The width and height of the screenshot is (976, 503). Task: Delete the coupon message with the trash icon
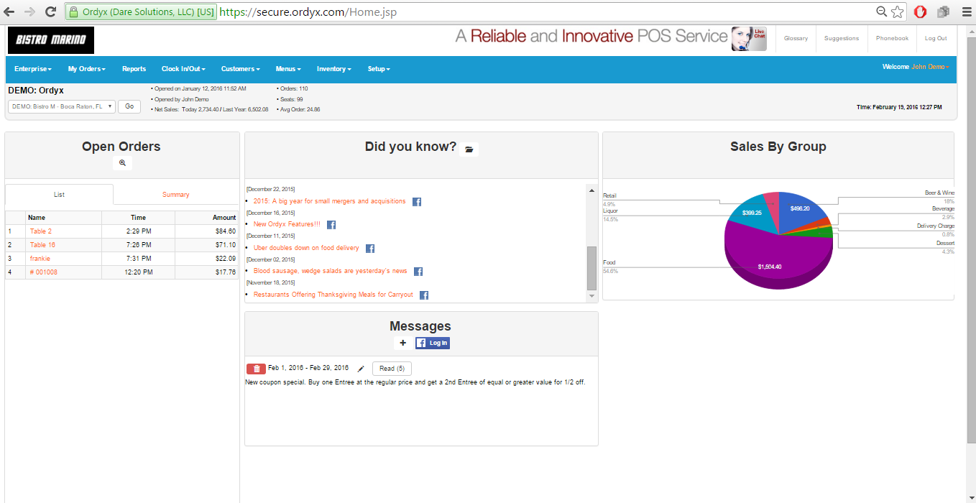click(256, 369)
